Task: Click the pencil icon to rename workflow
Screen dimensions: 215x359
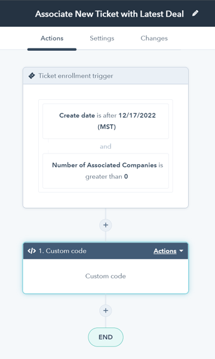Action: click(195, 14)
